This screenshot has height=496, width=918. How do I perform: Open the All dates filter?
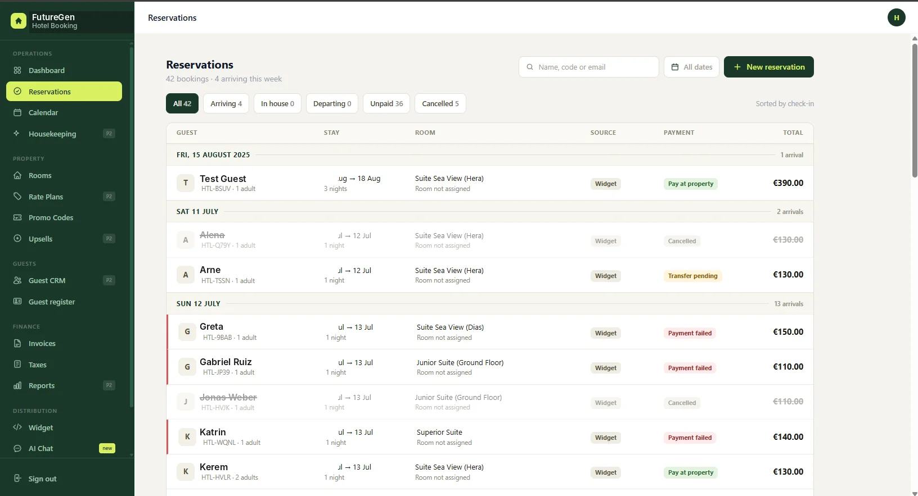(x=691, y=67)
